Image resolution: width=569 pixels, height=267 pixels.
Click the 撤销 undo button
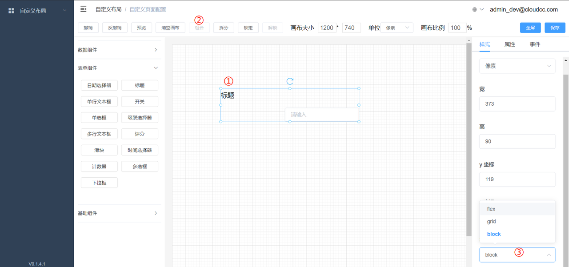[x=88, y=28]
